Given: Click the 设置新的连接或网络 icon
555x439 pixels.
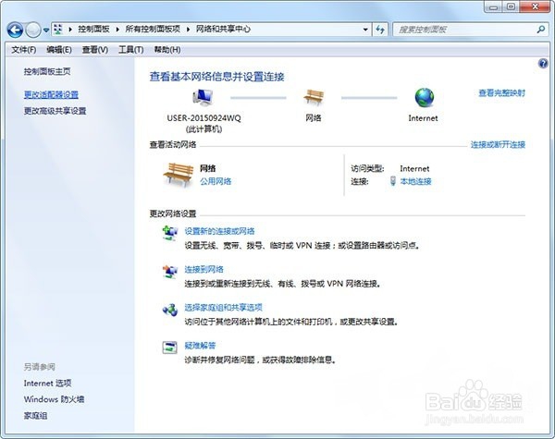Looking at the screenshot, I should [x=170, y=233].
